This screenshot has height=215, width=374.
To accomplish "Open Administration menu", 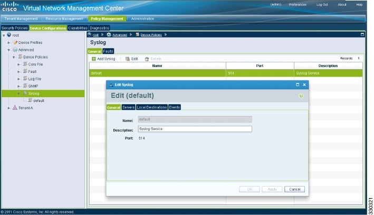I will click(142, 18).
